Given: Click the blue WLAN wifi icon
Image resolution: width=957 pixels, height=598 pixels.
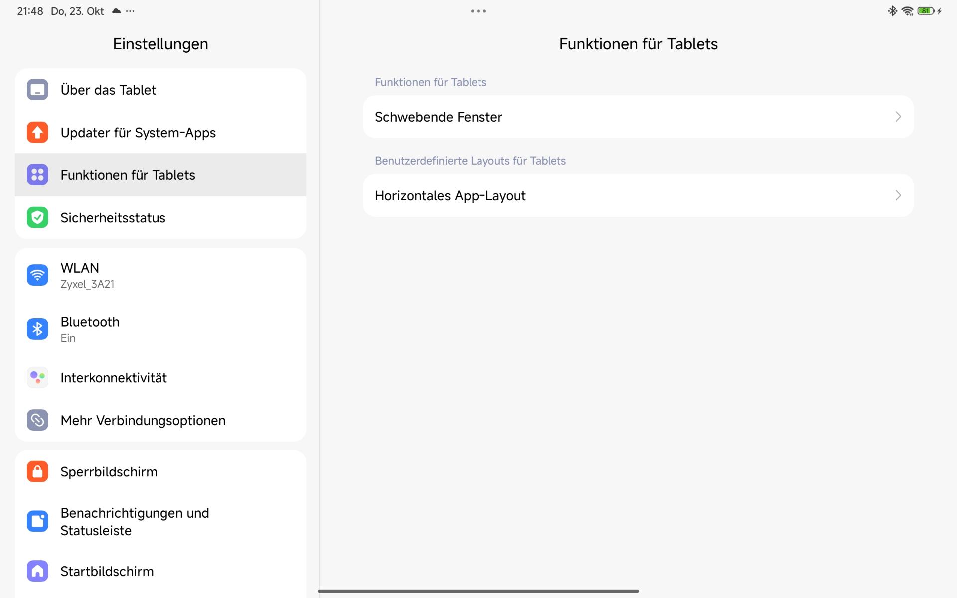Looking at the screenshot, I should [x=37, y=275].
